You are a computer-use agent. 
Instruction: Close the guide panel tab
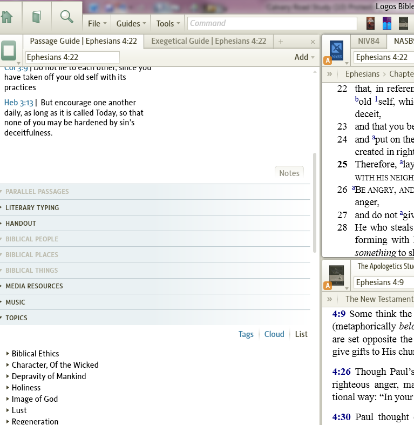pos(313,42)
